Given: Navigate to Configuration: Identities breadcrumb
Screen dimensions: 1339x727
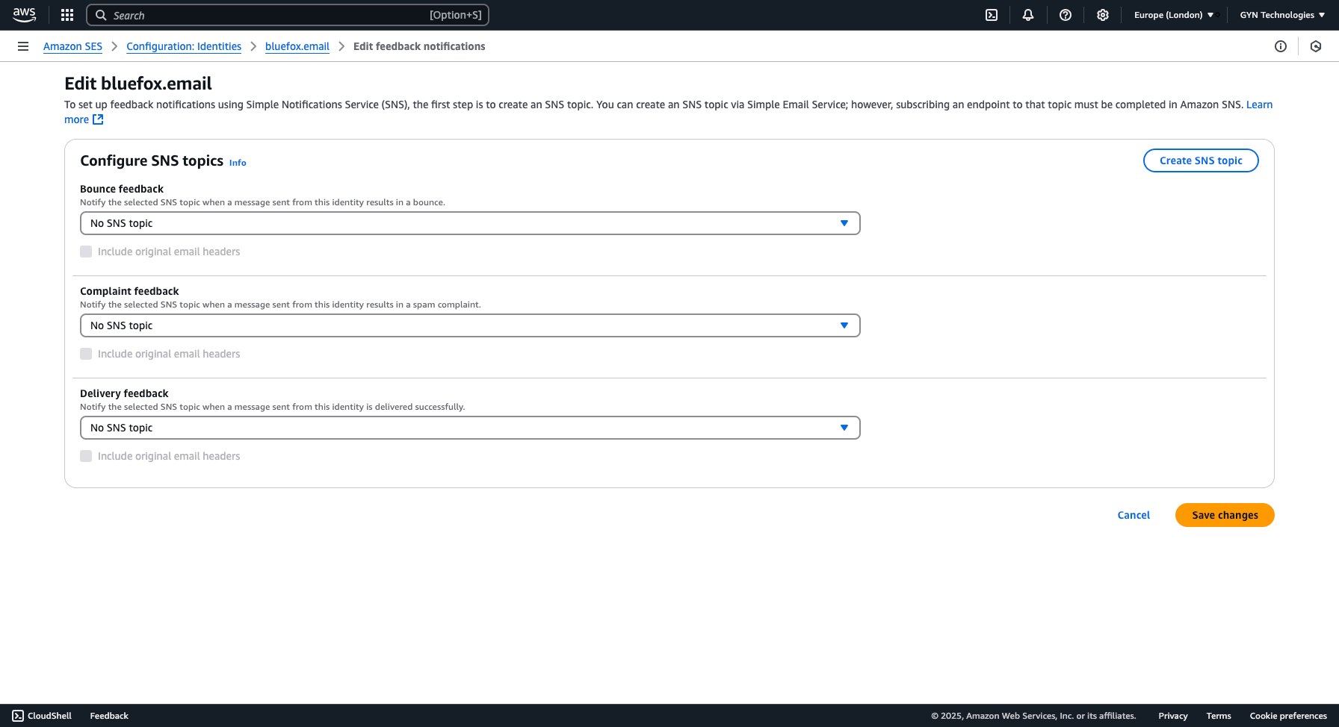Looking at the screenshot, I should [183, 46].
